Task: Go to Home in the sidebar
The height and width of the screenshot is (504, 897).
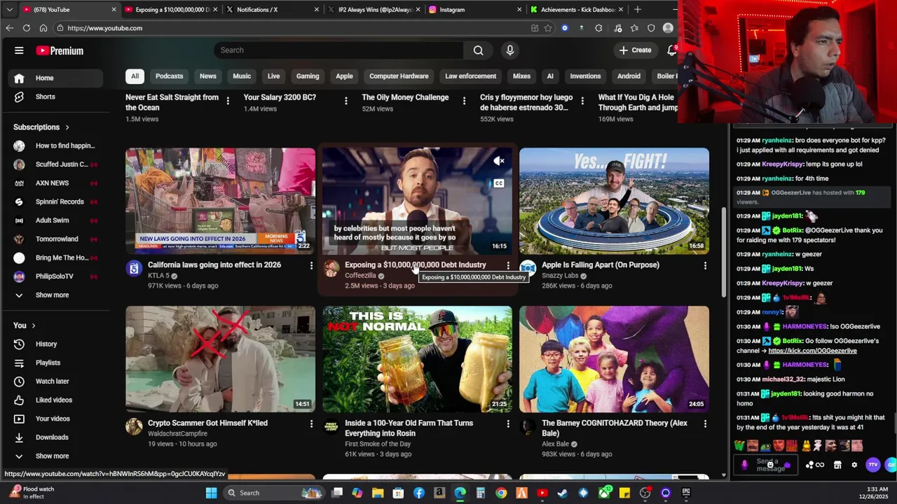Action: point(56,78)
